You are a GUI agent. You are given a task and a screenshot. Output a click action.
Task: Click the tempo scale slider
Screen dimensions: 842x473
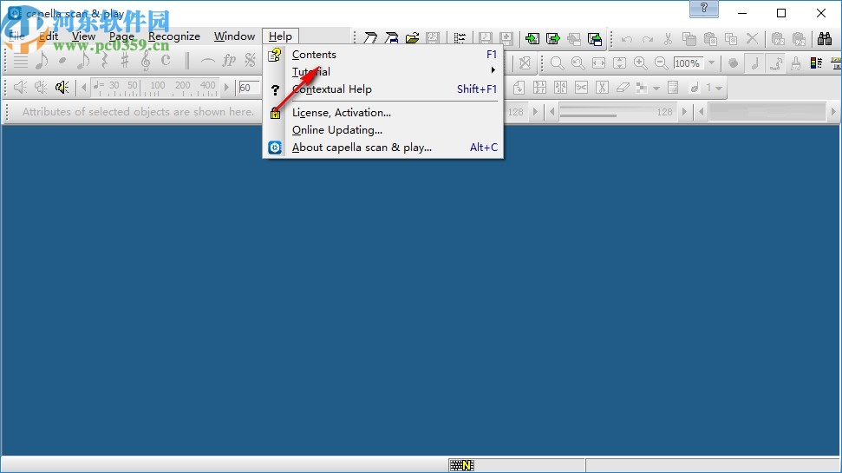154,88
